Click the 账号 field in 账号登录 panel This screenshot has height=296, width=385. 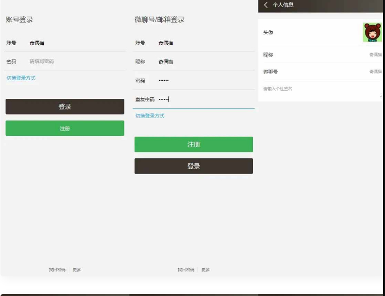[76, 43]
